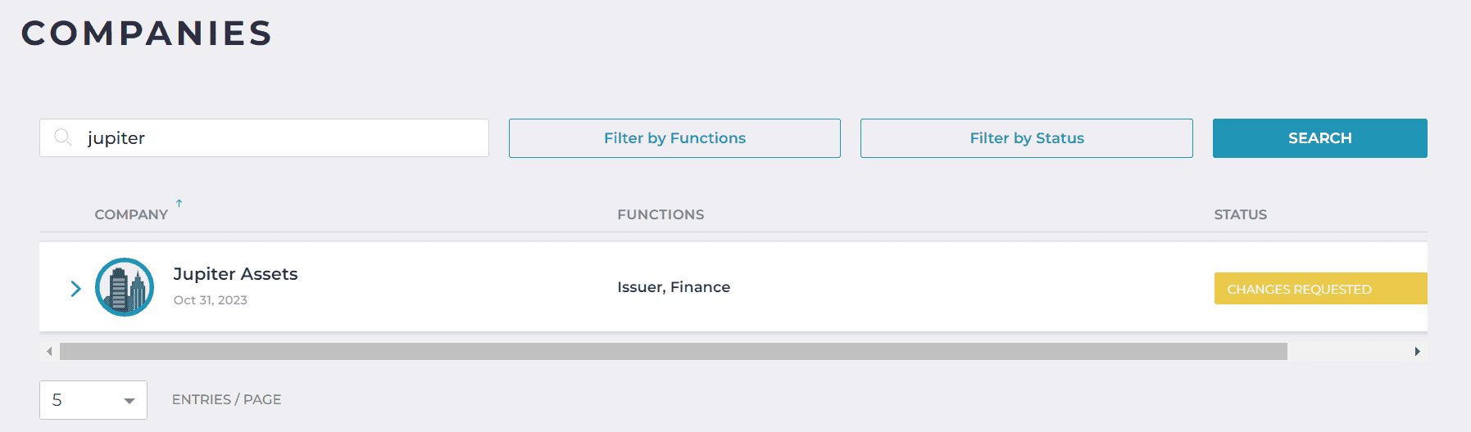Screen dimensions: 1471x432
Task: Click the scrollbar's left arrow
Action: click(x=49, y=352)
